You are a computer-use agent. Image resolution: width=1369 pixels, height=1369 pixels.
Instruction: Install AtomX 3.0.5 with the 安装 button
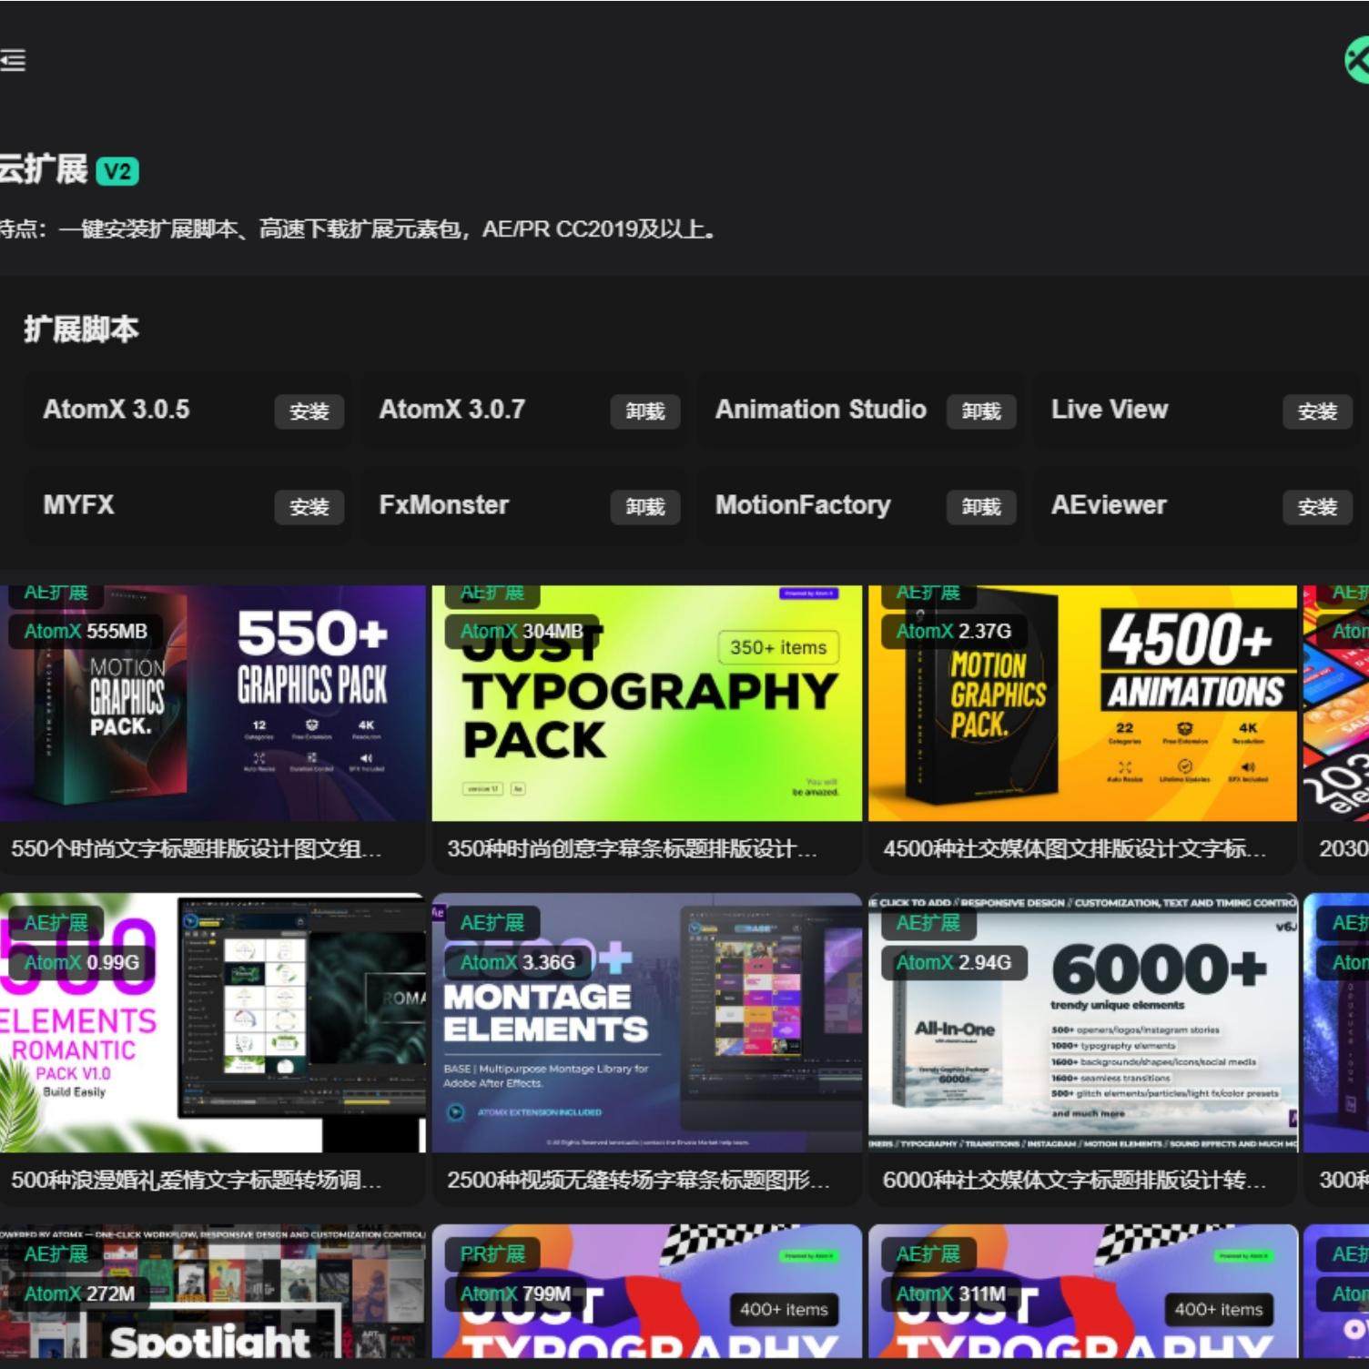coord(309,411)
